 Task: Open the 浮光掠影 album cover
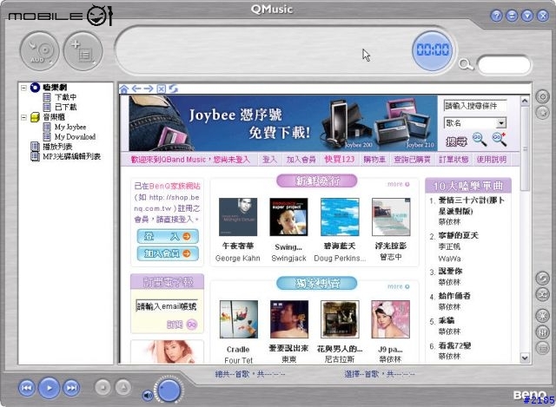pyautogui.click(x=391, y=217)
